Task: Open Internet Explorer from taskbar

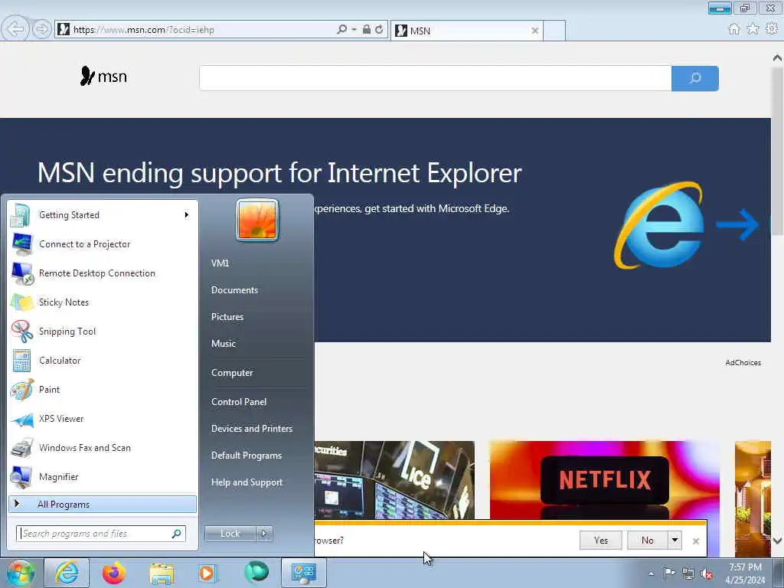Action: [66, 573]
